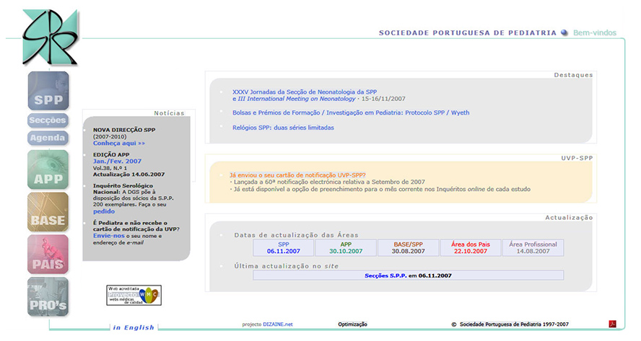Image resolution: width=641 pixels, height=341 pixels.
Task: Click the 'Notícias' panel heading
Action: [x=169, y=113]
